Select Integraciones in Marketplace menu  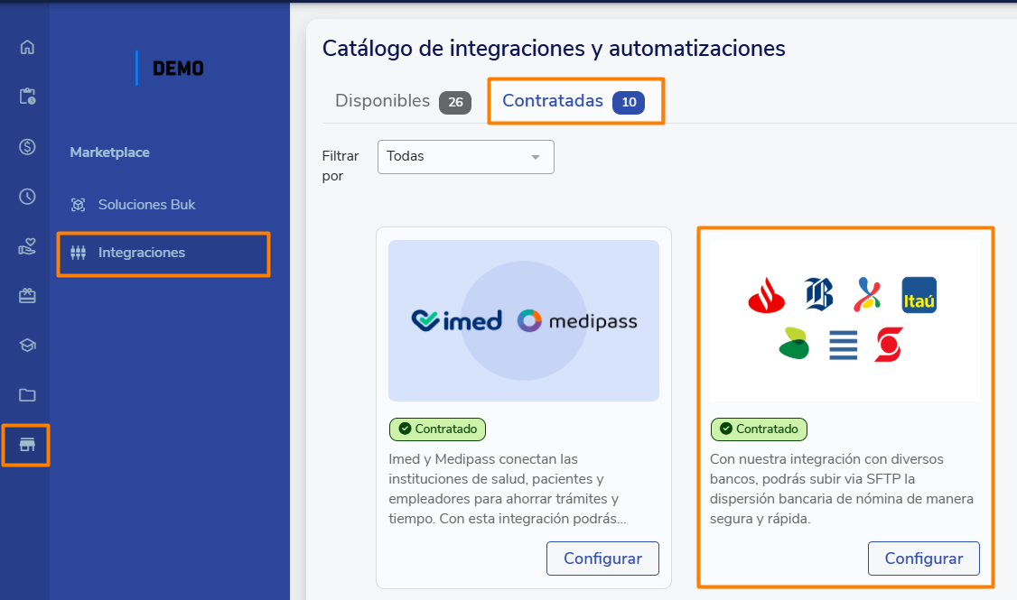142,253
